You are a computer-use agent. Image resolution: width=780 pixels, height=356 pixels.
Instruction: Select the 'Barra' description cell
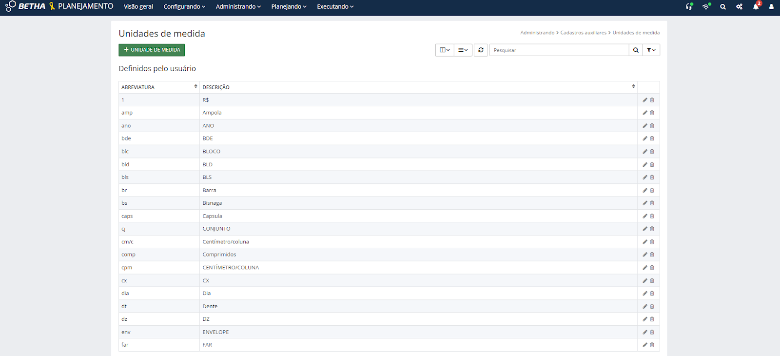pyautogui.click(x=418, y=190)
